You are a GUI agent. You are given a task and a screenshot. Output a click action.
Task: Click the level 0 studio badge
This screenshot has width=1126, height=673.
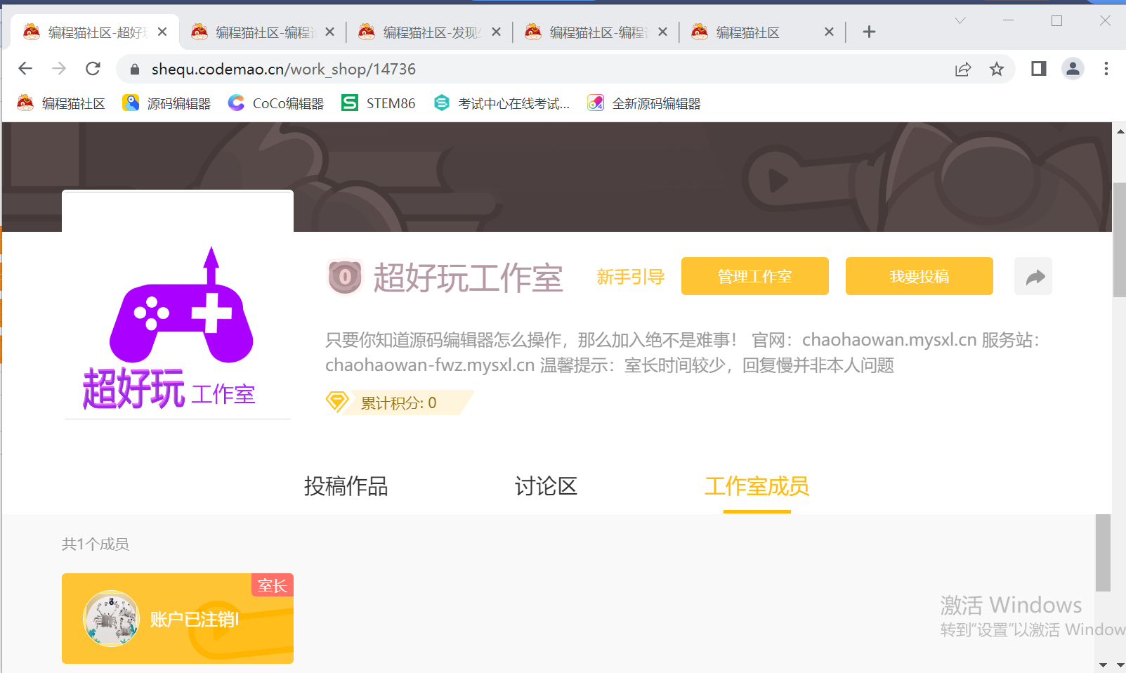(x=345, y=277)
